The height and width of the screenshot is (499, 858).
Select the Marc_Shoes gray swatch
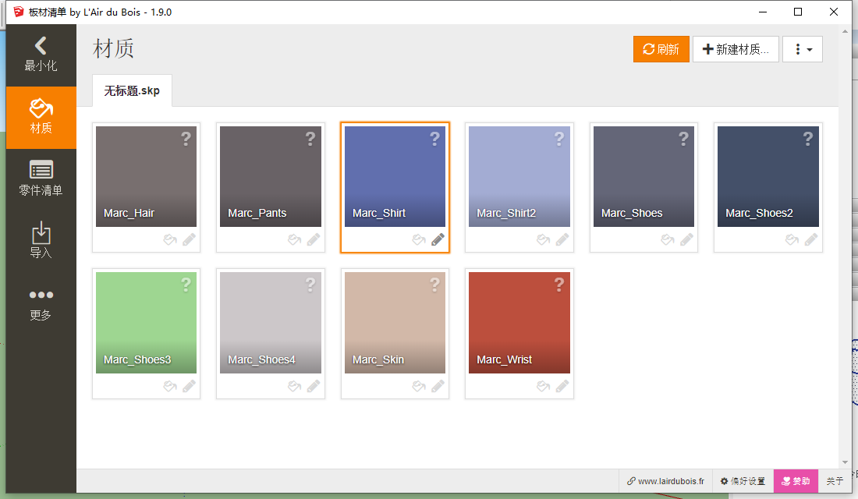[643, 176]
